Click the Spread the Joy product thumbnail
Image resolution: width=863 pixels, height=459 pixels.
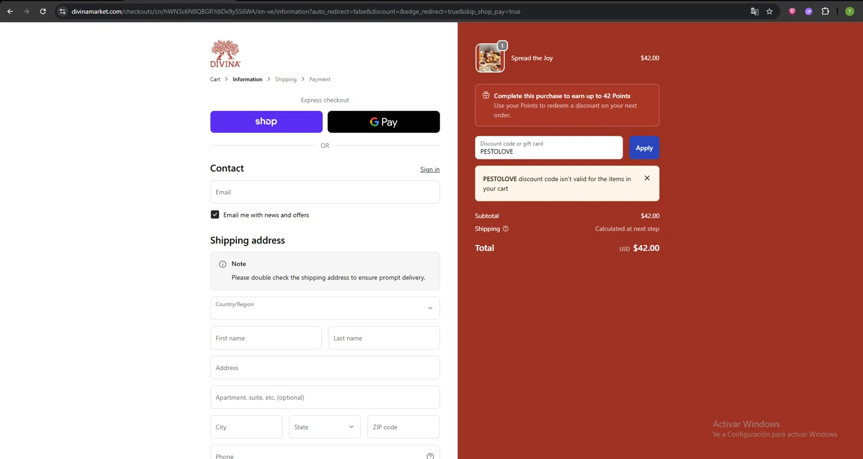pos(490,58)
